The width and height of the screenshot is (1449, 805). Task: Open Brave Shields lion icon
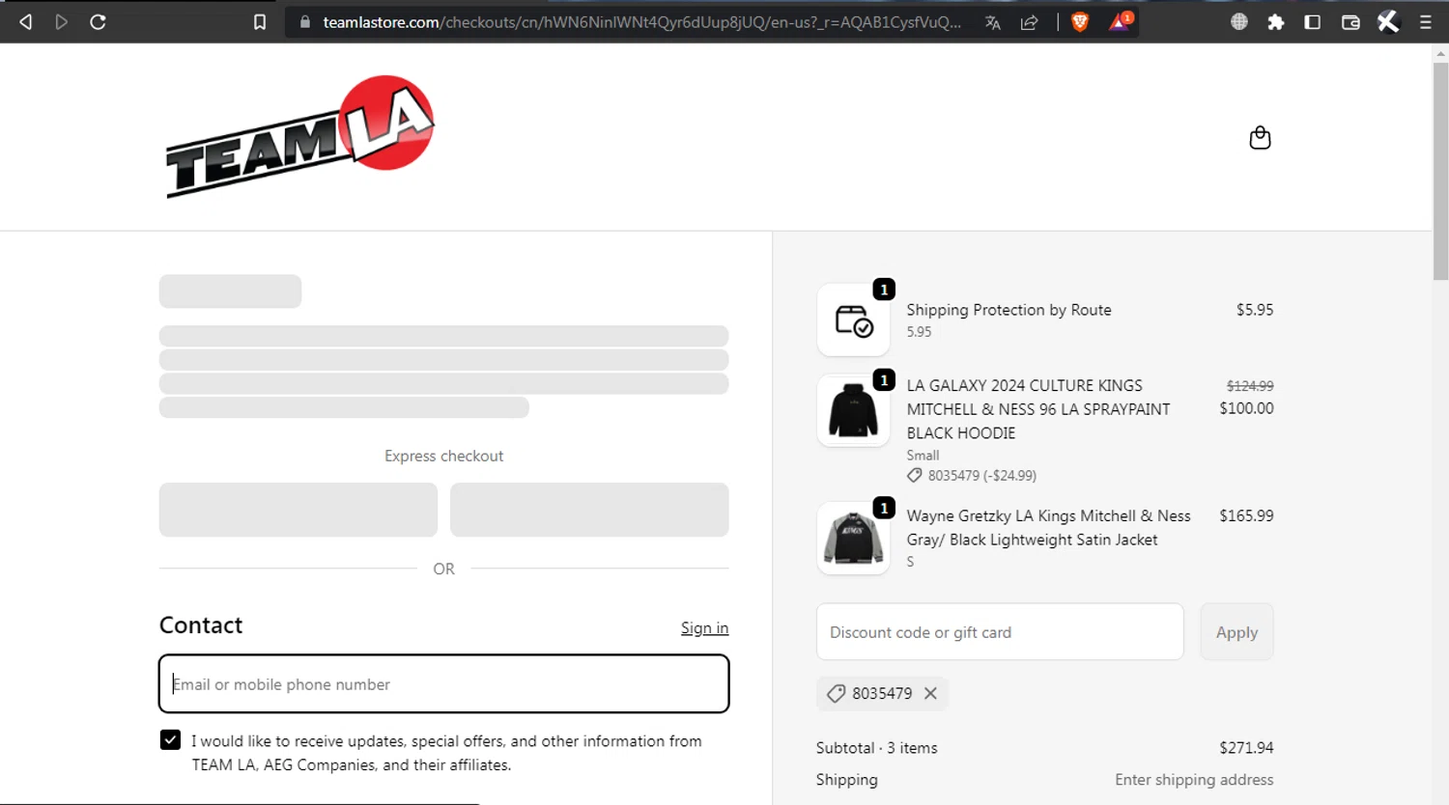pyautogui.click(x=1080, y=22)
